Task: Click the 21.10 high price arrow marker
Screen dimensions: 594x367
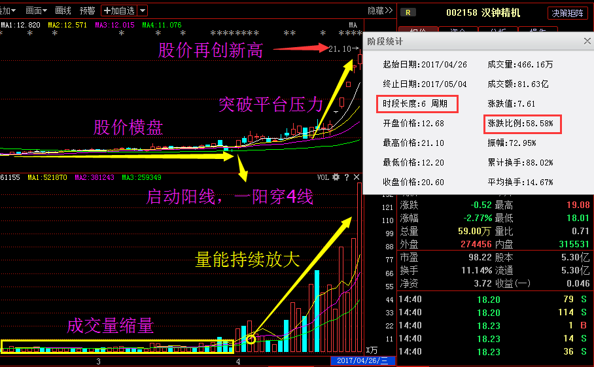Action: click(343, 48)
